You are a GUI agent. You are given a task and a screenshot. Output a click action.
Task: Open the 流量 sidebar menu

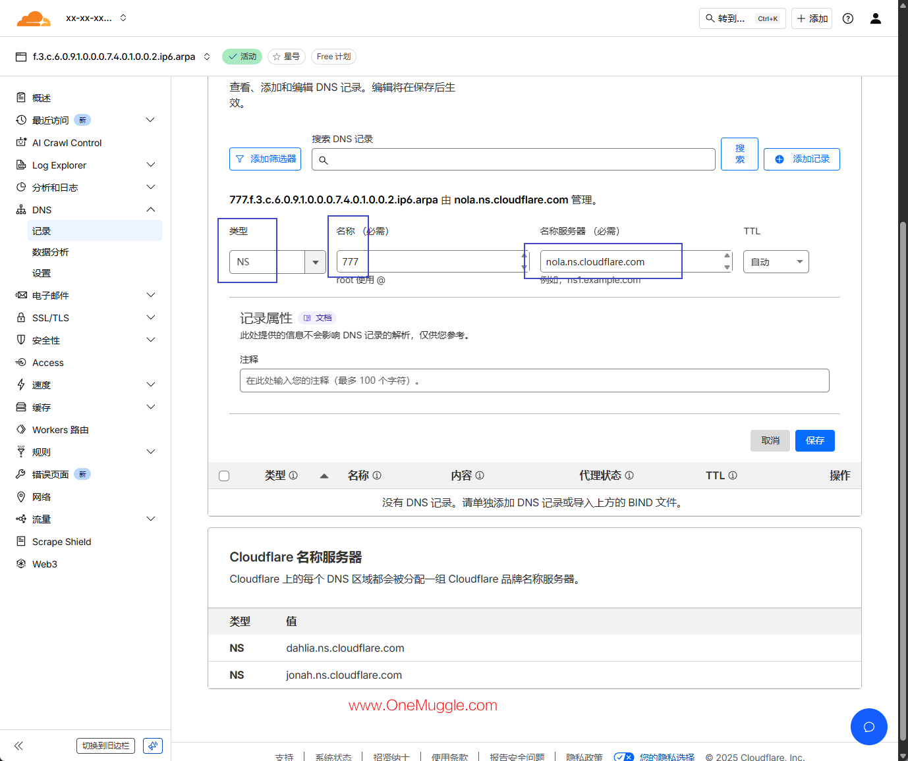coord(86,519)
